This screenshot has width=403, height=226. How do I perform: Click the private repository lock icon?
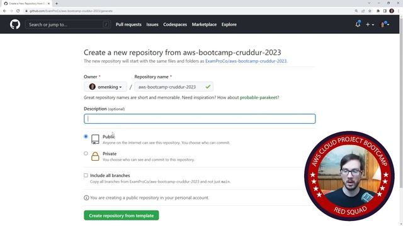click(95, 156)
